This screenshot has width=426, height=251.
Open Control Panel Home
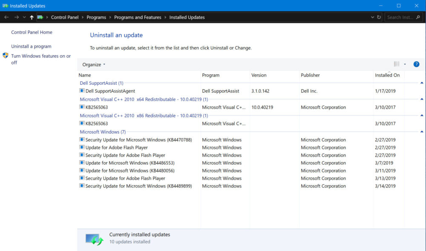(32, 32)
